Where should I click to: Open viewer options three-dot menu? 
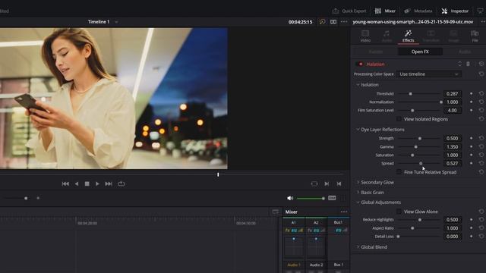point(344,22)
